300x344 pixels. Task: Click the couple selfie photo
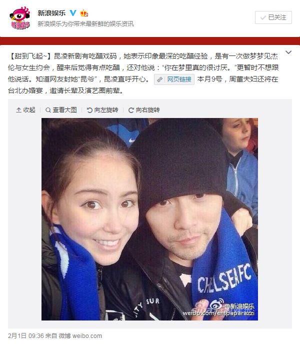[x=149, y=219]
